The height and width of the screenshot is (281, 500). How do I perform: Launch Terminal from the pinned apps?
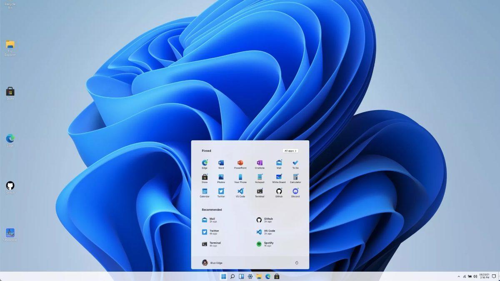pyautogui.click(x=260, y=191)
